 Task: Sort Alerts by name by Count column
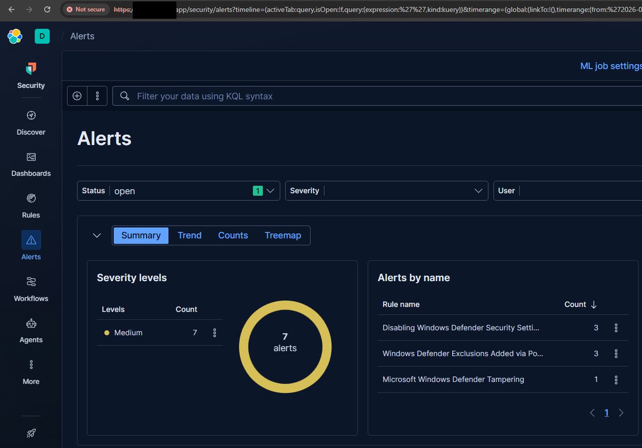[x=575, y=304]
